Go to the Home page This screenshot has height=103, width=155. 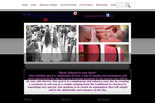point(25,5)
